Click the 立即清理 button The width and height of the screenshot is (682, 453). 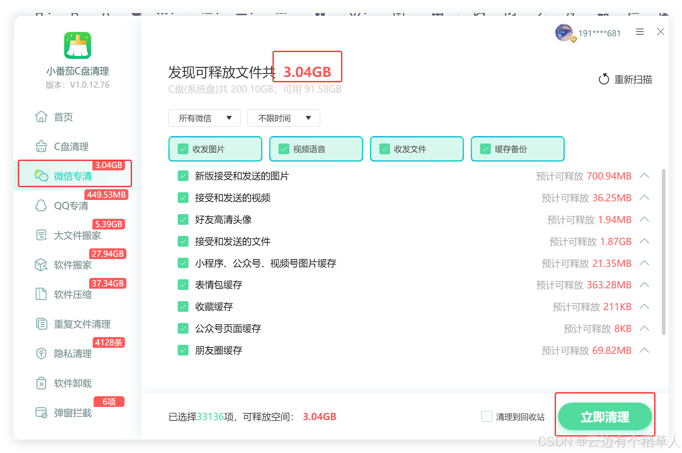pos(604,417)
